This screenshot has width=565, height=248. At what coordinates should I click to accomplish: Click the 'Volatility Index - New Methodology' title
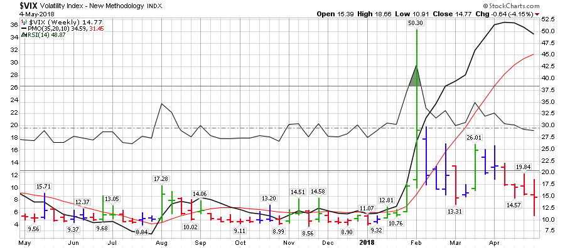tap(92, 6)
